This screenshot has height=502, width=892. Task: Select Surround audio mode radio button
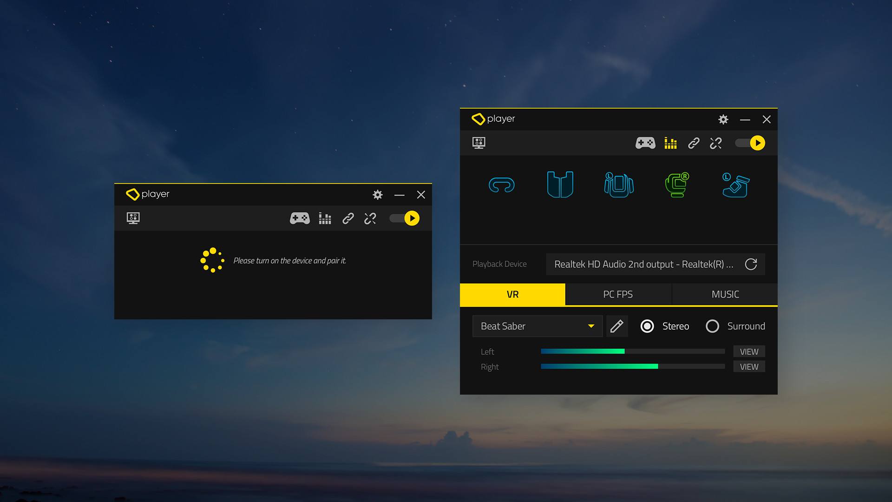(x=712, y=325)
